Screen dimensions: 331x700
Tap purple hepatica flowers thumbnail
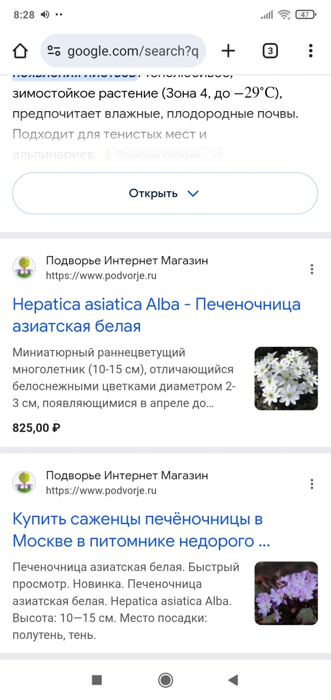coord(286,593)
